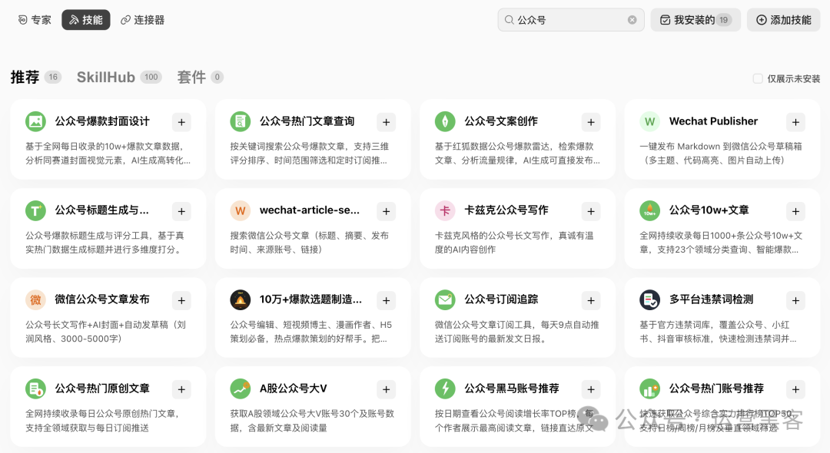Clear the 公众号 search text
Screen dimensions: 830x453
coord(632,20)
